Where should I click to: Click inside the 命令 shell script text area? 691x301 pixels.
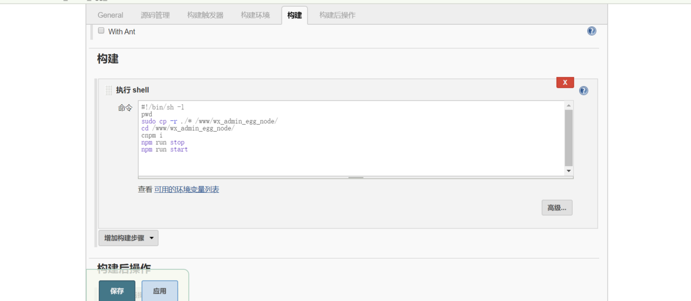(351, 156)
